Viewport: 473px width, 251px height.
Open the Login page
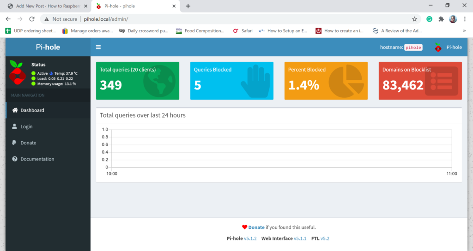coord(48,126)
